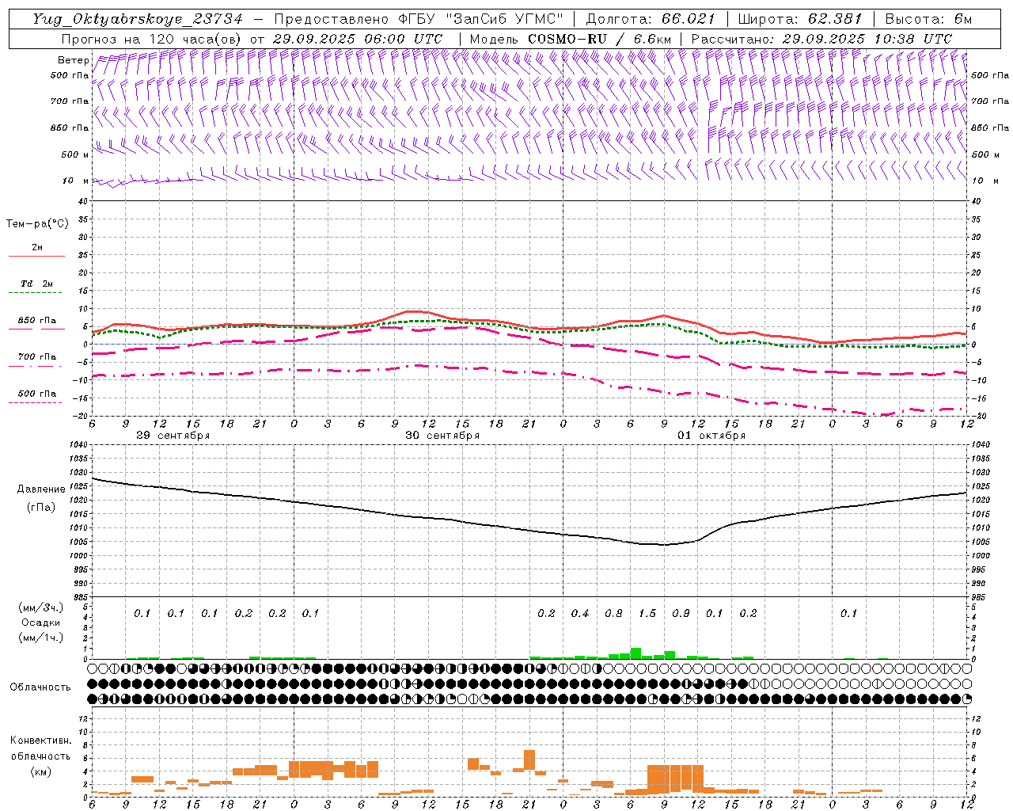Click the 0.4 precipitation amount
The width and height of the screenshot is (1013, 811).
click(580, 613)
